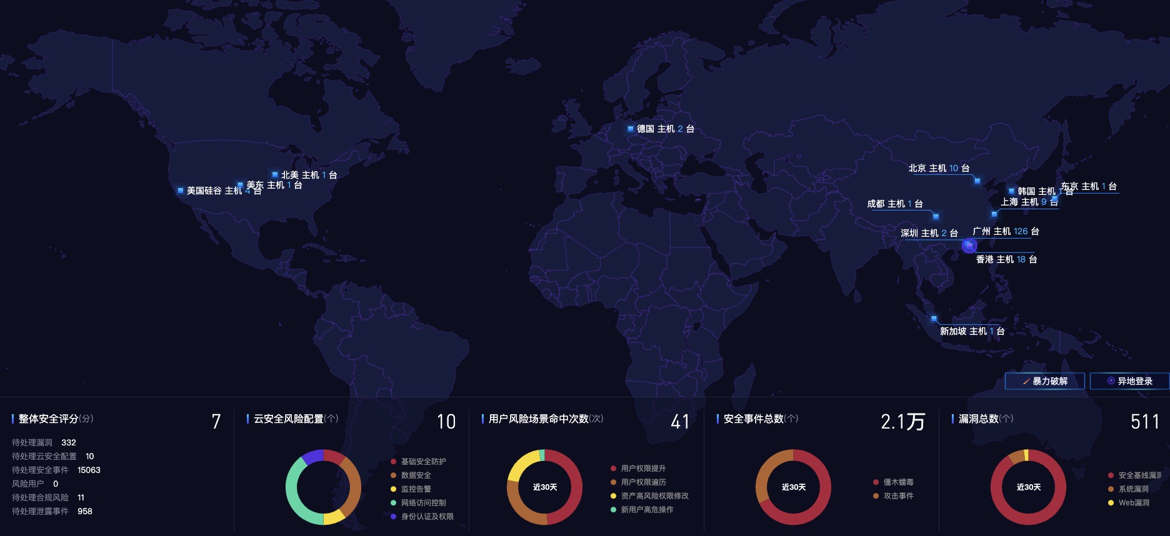Image resolution: width=1170 pixels, height=536 pixels.
Task: Toggle the 用户权限遍历 legend entry
Action: (x=638, y=482)
